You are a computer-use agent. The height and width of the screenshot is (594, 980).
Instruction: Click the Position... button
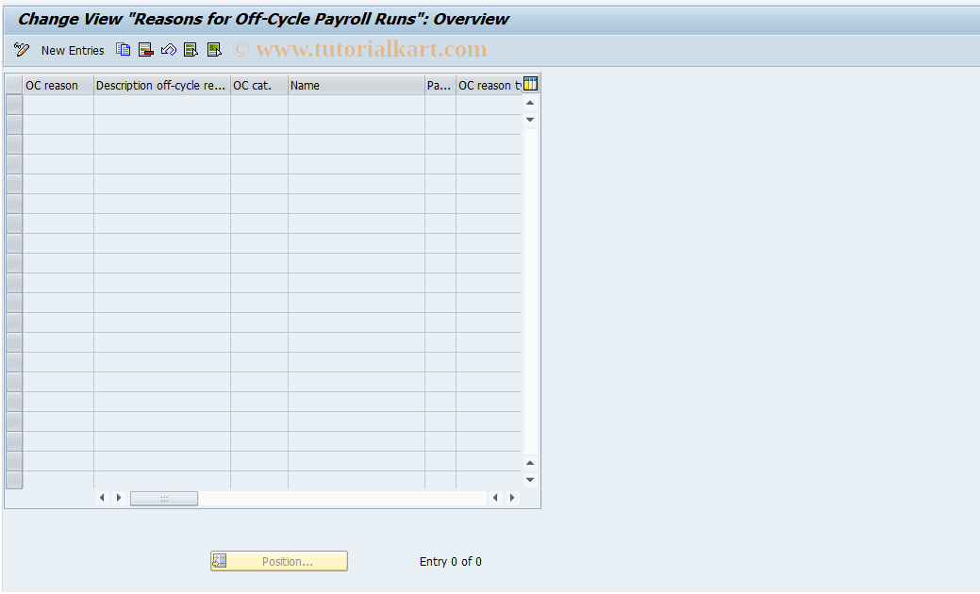pyautogui.click(x=279, y=561)
